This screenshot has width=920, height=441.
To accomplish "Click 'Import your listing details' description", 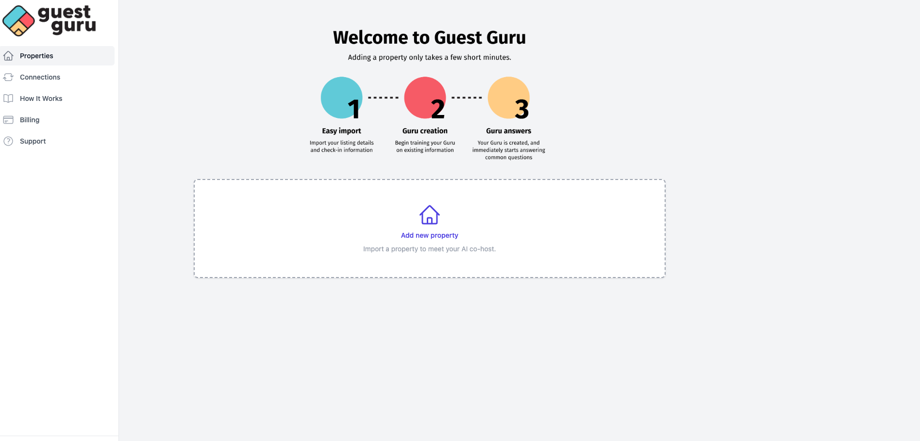I will [x=342, y=147].
